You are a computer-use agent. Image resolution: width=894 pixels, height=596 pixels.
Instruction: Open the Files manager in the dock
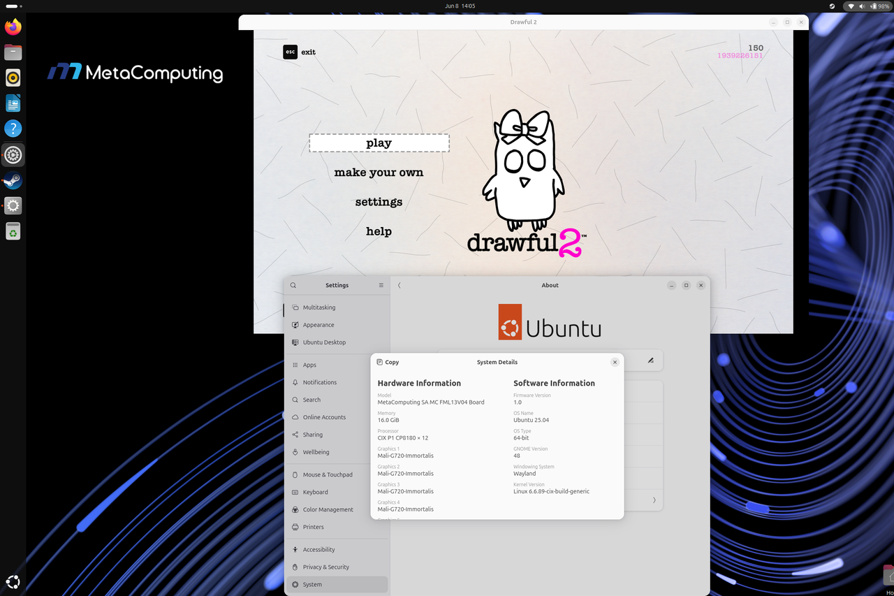click(13, 52)
